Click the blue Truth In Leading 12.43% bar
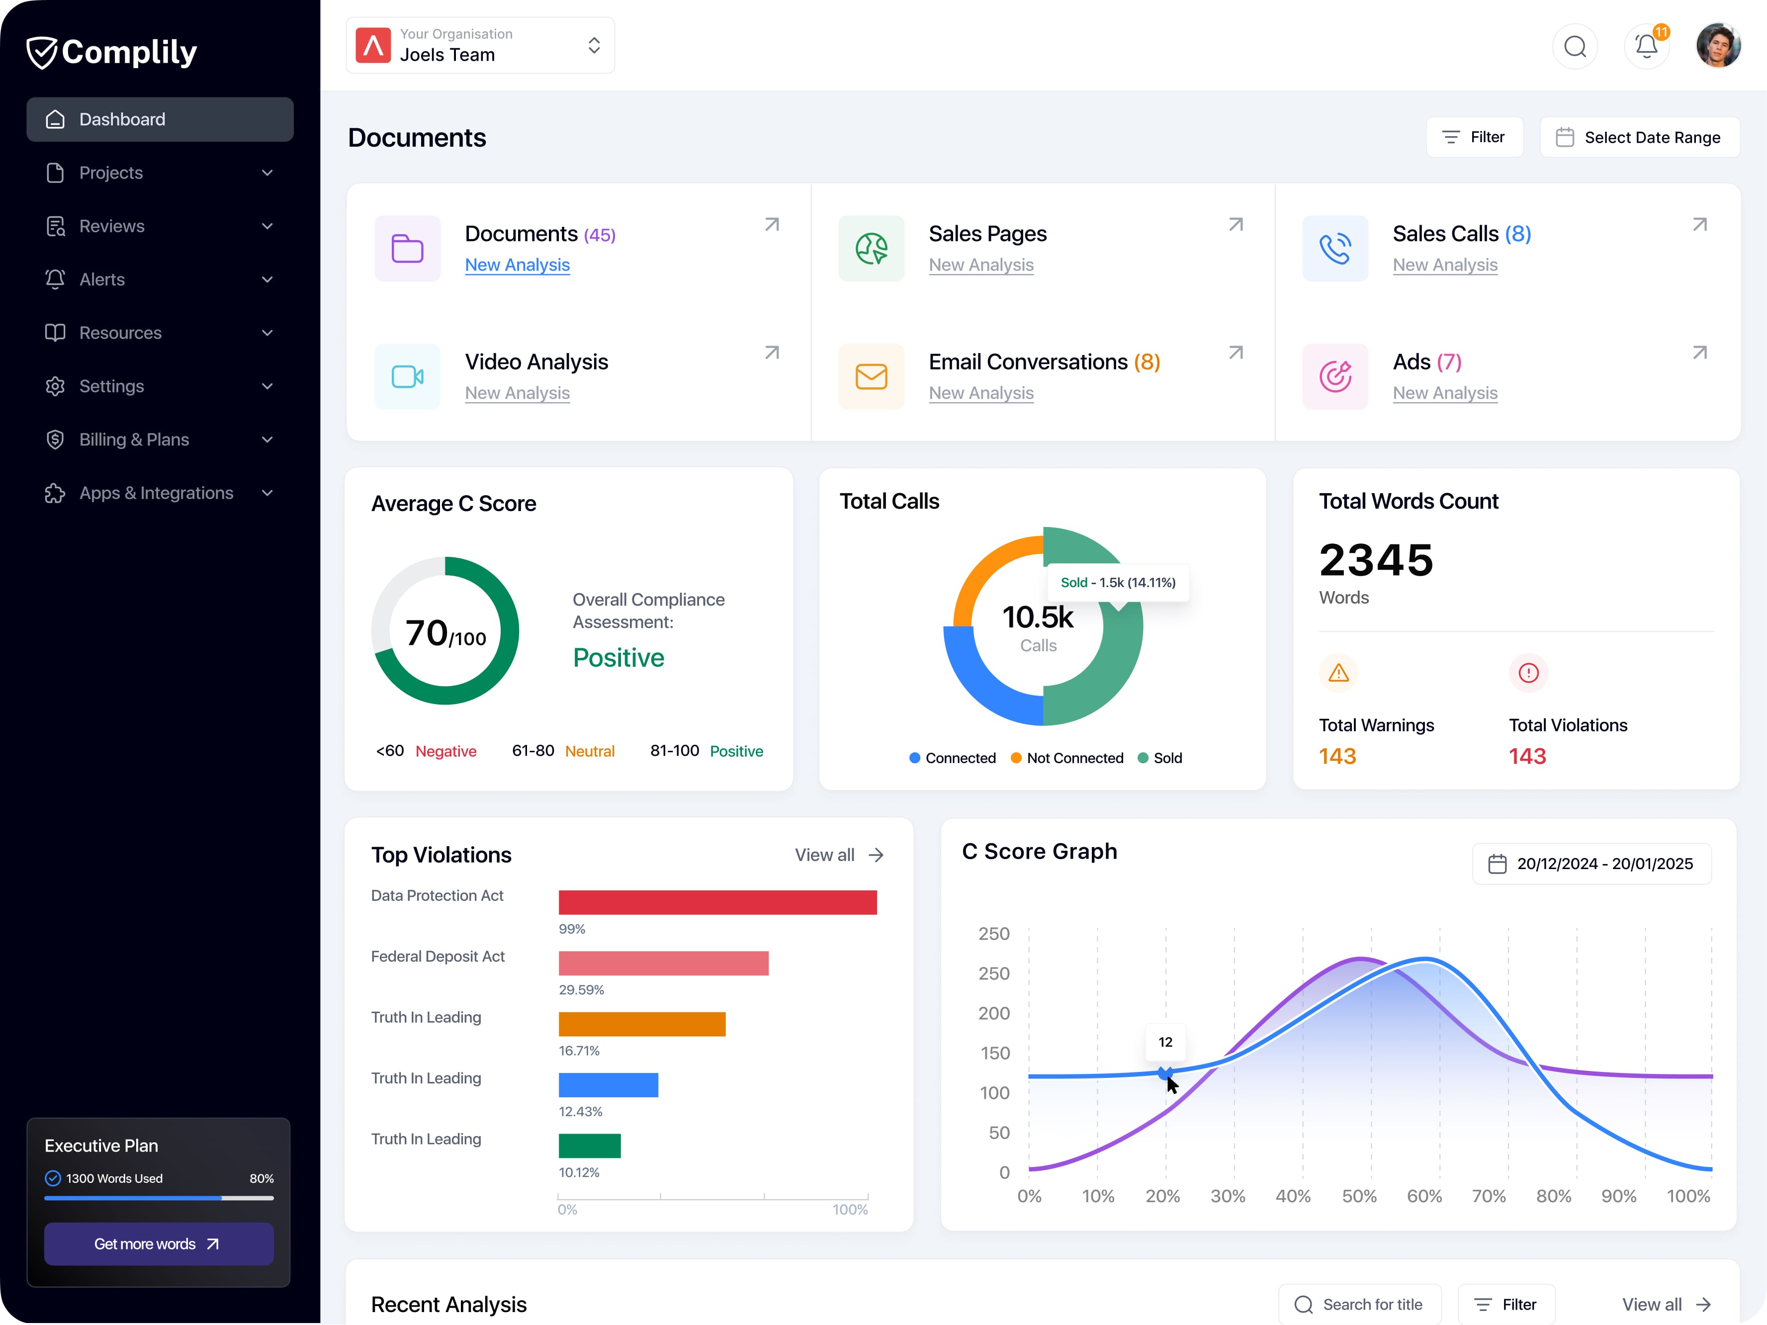This screenshot has height=1325, width=1767. point(608,1084)
